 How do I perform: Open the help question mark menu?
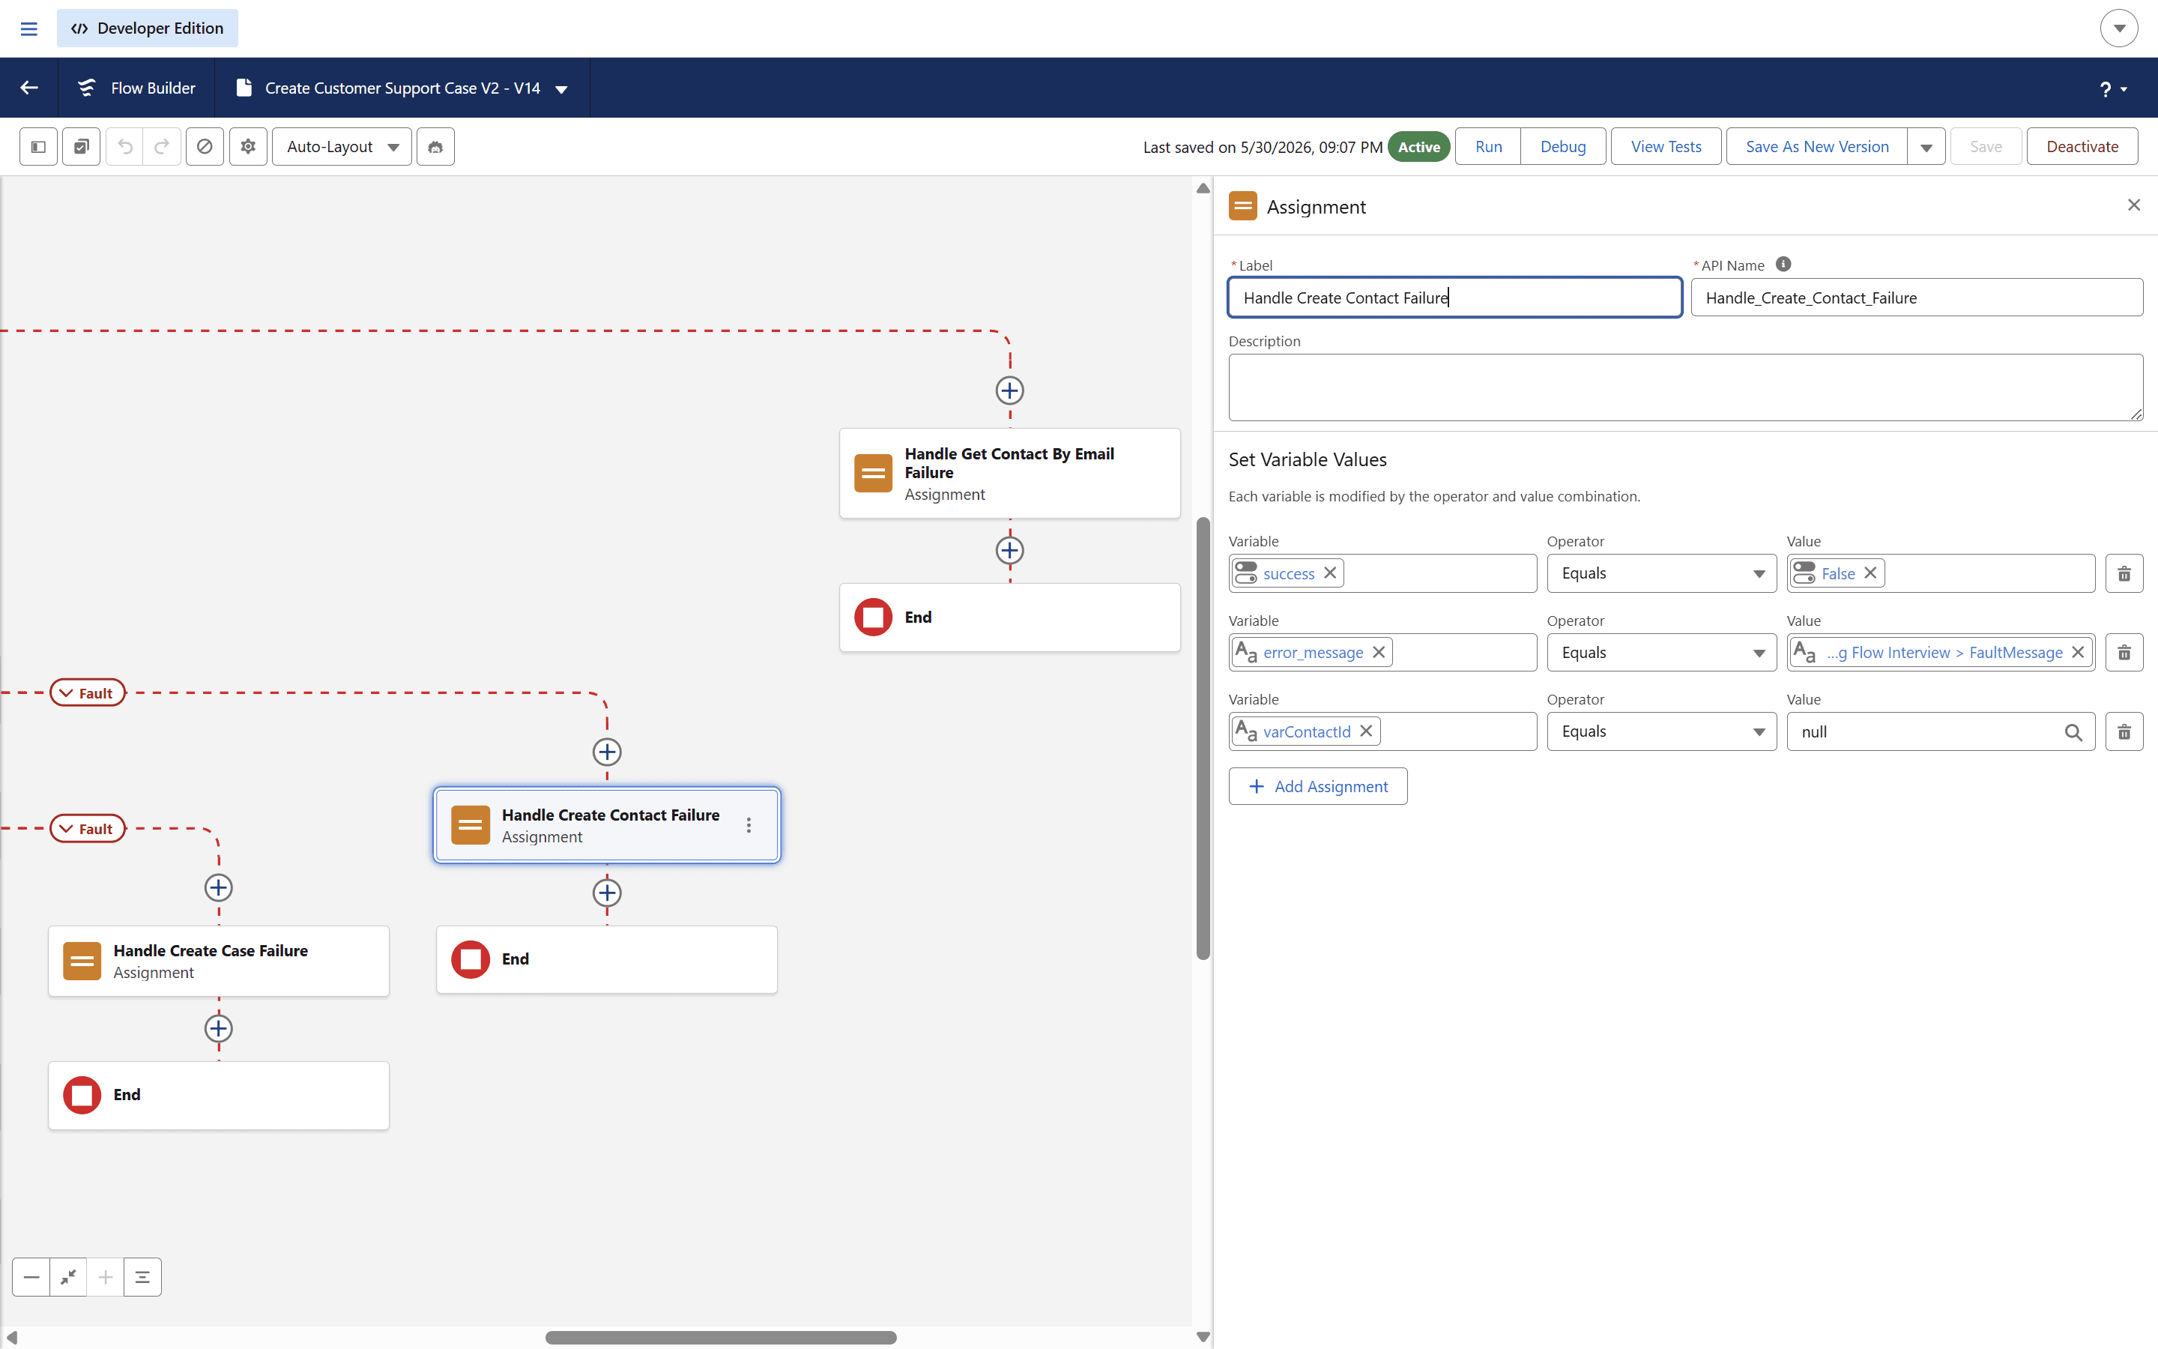[x=2112, y=88]
